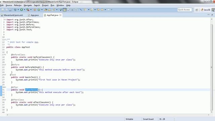This screenshot has height=121, width=215.
Task: Launch Debug with the bug gear icon
Action: point(15,10)
